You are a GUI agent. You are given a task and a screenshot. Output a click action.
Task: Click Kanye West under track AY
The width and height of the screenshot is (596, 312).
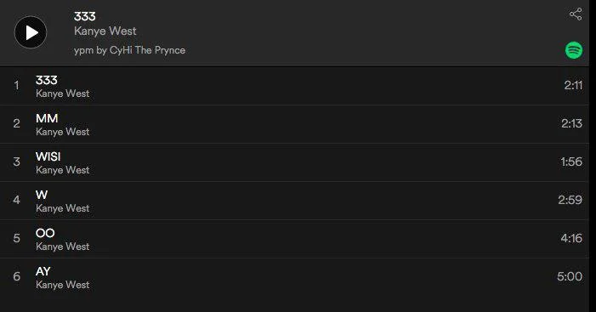tap(63, 285)
